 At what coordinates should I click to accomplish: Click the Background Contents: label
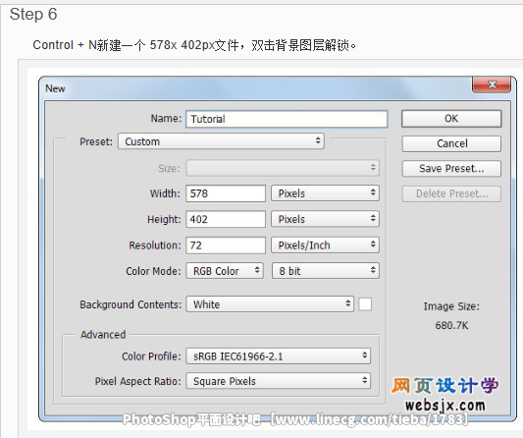click(x=131, y=304)
